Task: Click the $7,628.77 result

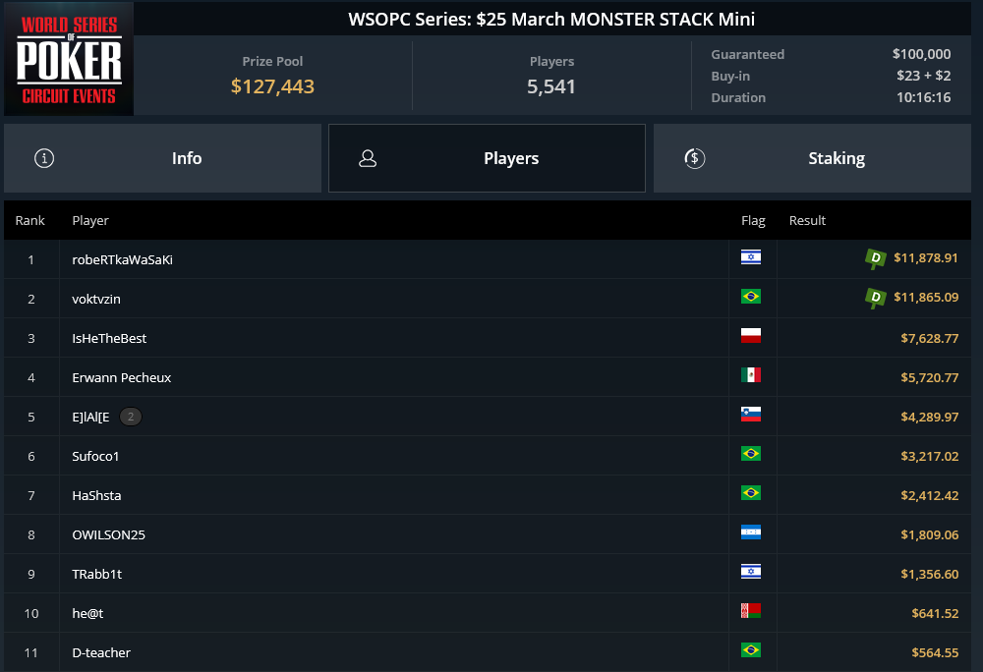Action: [x=930, y=338]
